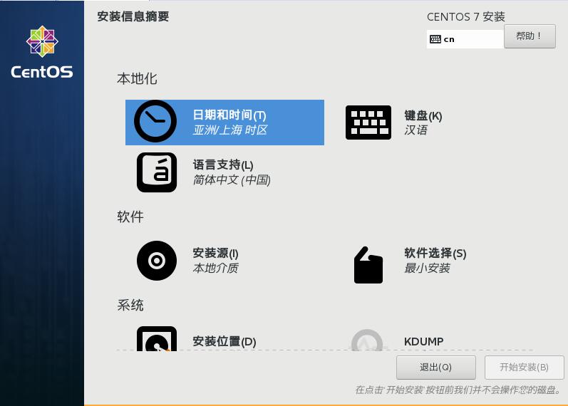568x406 pixels.
Task: Click the 退出(Q) quit button
Action: 435,368
